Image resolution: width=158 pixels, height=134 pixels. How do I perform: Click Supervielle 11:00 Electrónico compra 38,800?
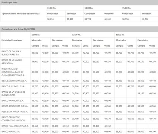(55, 86)
